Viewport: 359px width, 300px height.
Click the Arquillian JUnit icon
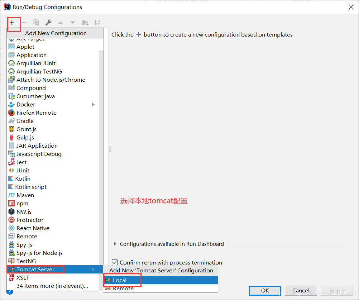point(11,63)
